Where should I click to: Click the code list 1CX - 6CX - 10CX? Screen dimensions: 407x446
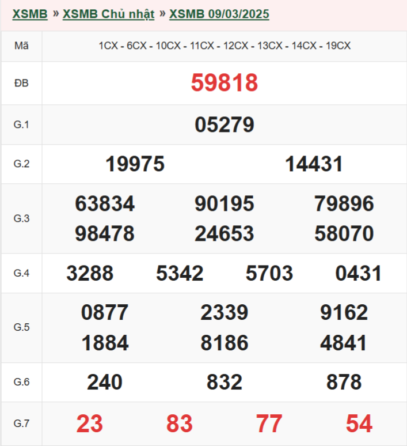[225, 46]
